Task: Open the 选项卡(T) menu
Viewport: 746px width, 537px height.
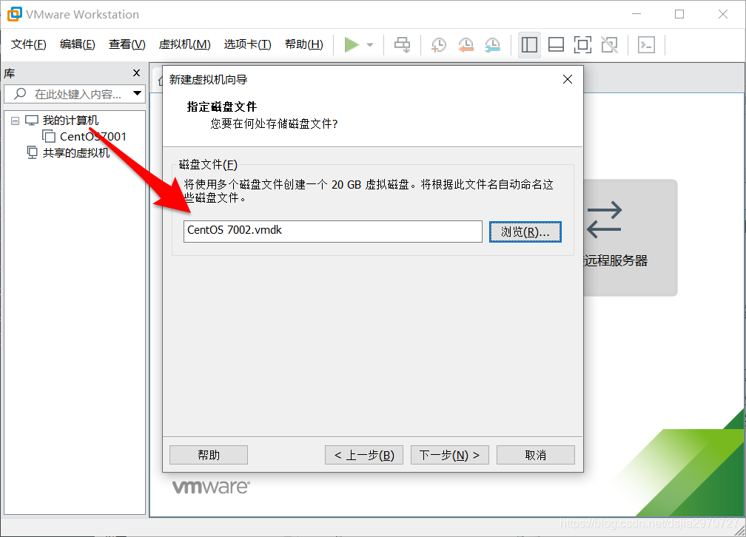Action: (247, 44)
